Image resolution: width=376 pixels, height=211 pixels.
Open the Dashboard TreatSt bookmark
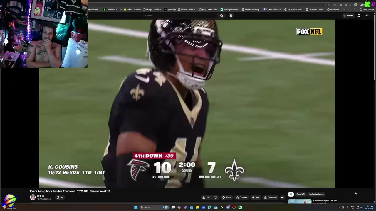click(x=315, y=9)
